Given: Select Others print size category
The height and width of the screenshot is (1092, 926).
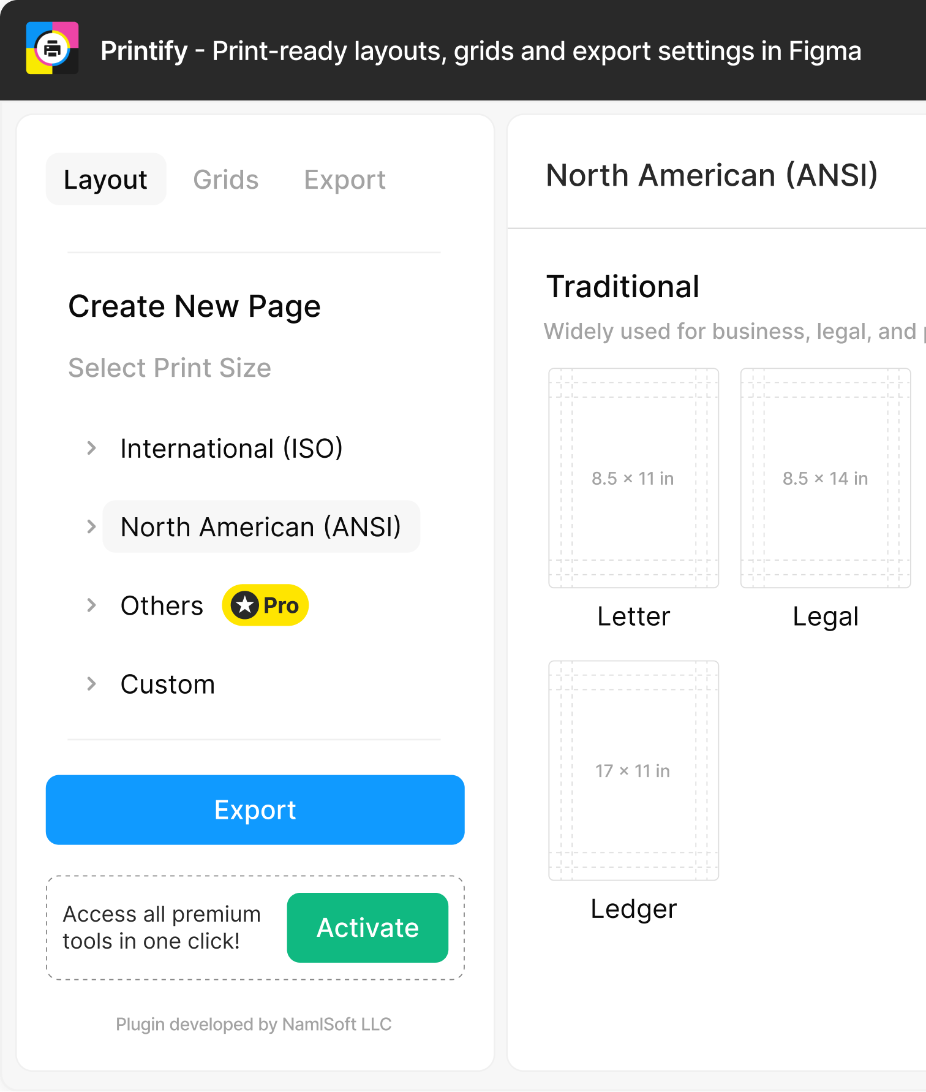Looking at the screenshot, I should 162,605.
